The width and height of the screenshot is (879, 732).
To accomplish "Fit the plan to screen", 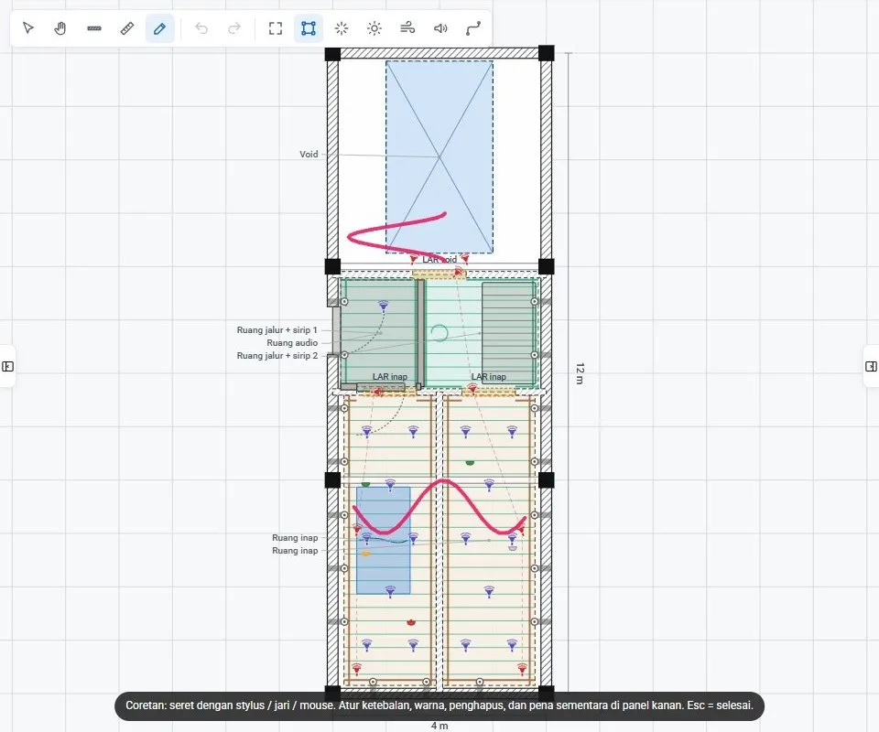I will [x=276, y=28].
